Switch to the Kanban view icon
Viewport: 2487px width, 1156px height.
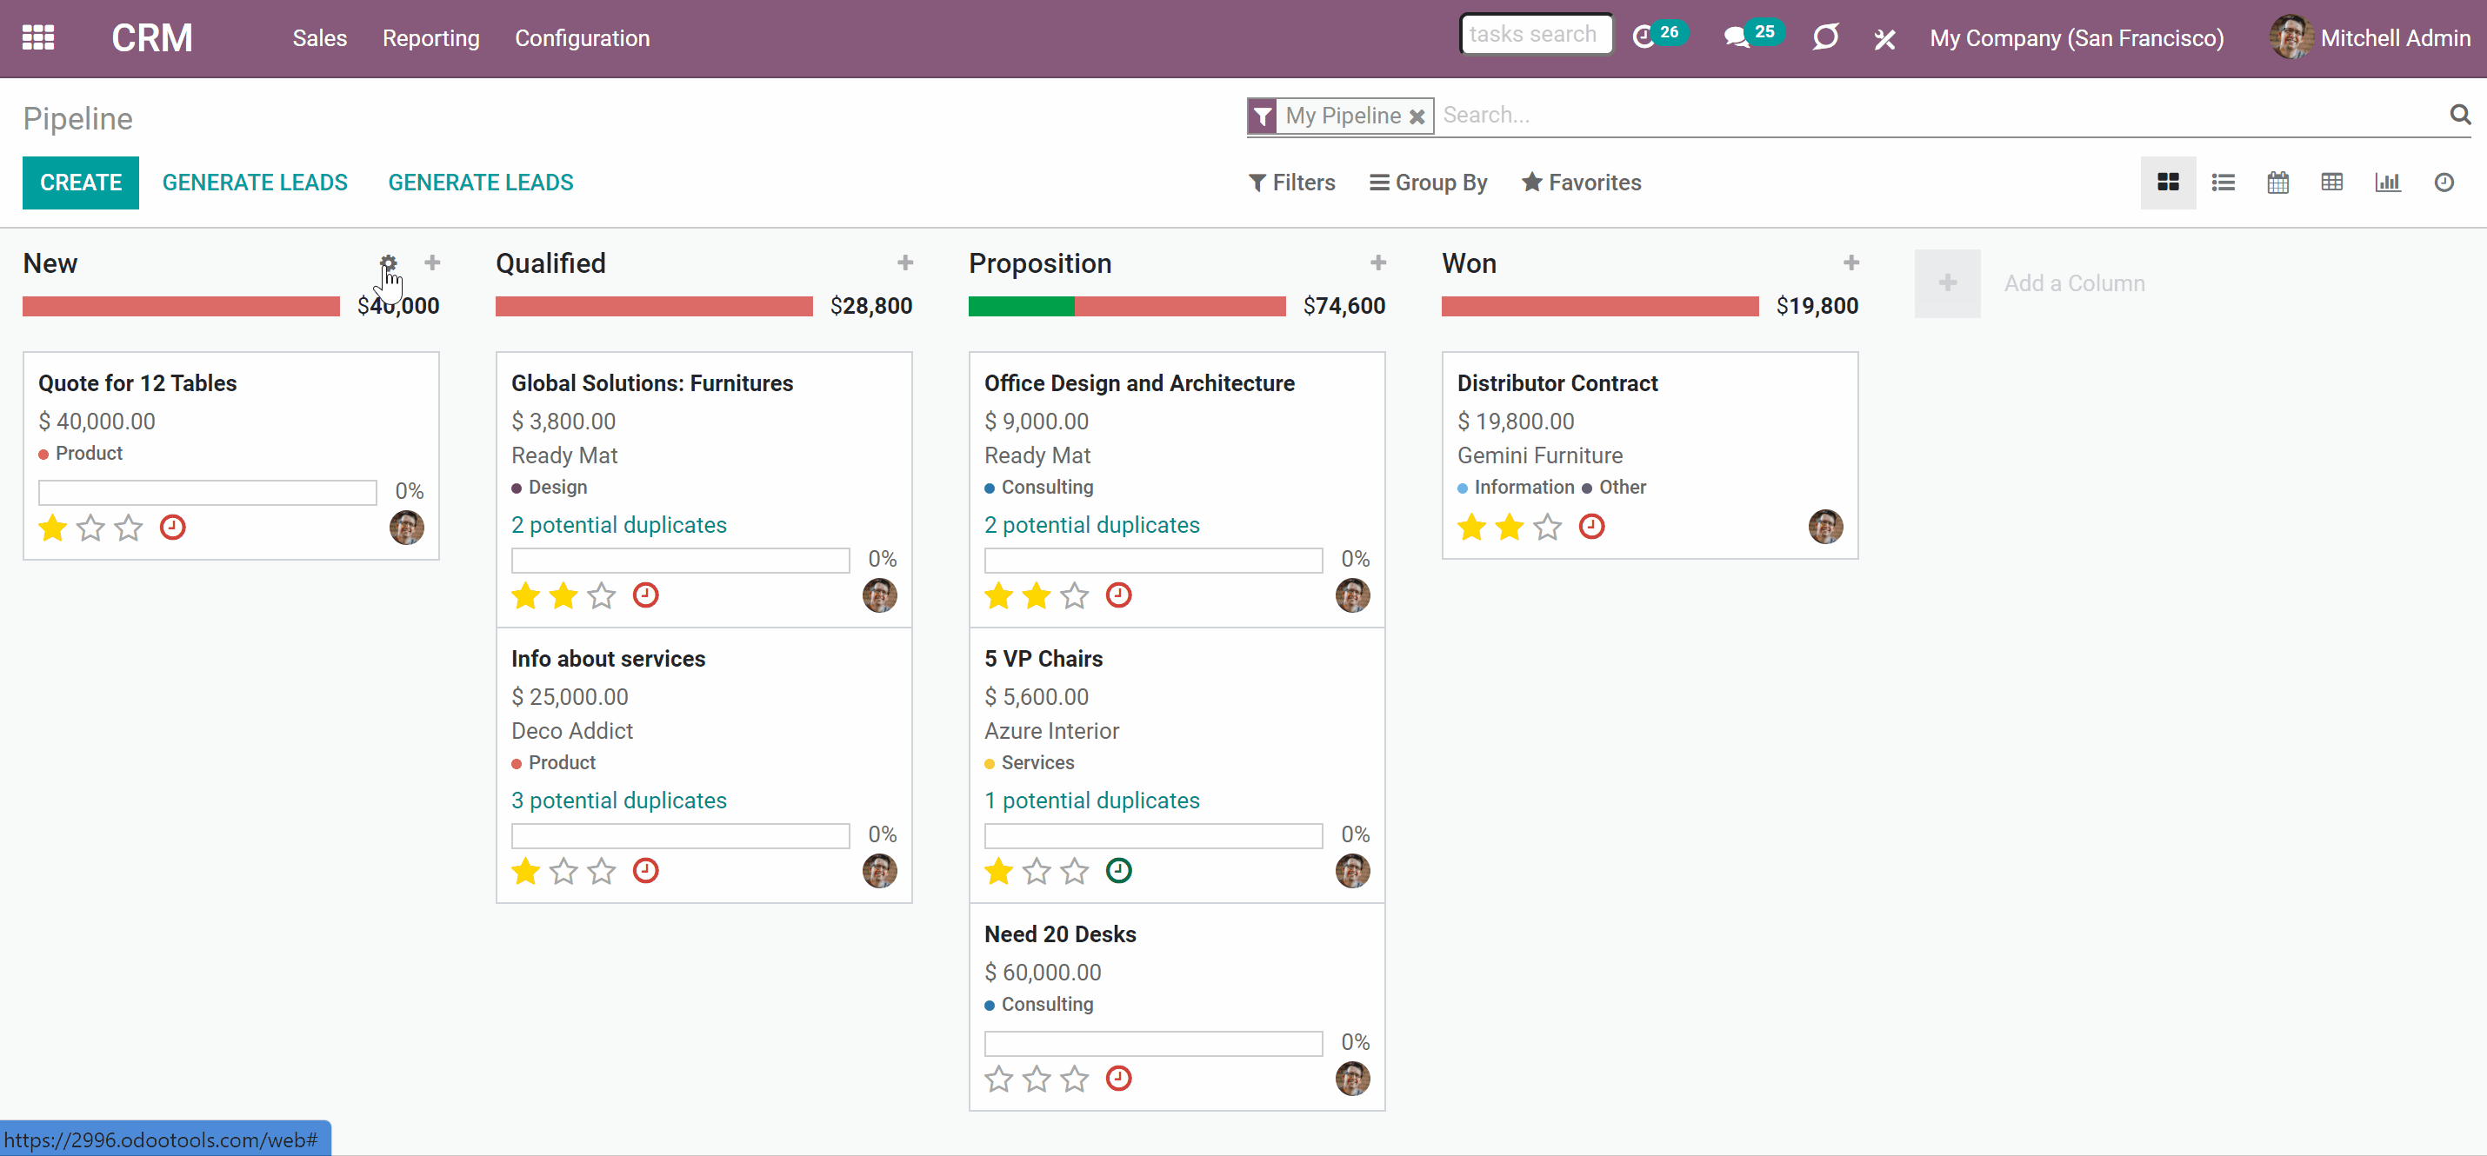[x=2168, y=183]
